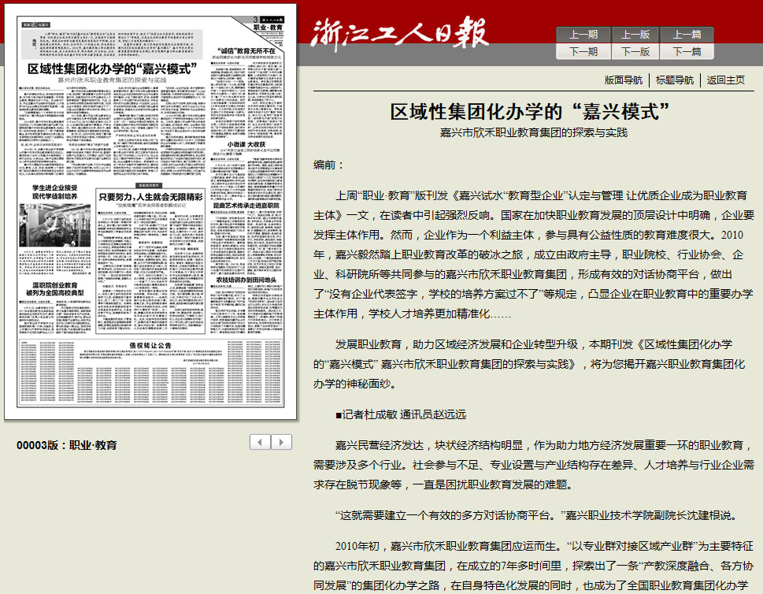Open 标题导航 title navigation

[x=675, y=80]
